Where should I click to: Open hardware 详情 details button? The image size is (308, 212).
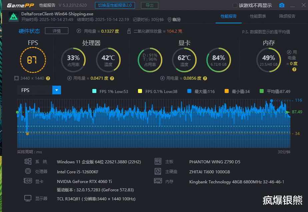57,31
